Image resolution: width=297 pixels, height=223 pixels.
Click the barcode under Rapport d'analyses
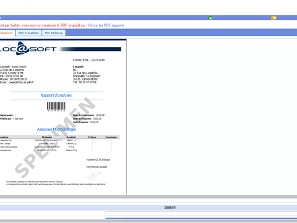(56, 107)
